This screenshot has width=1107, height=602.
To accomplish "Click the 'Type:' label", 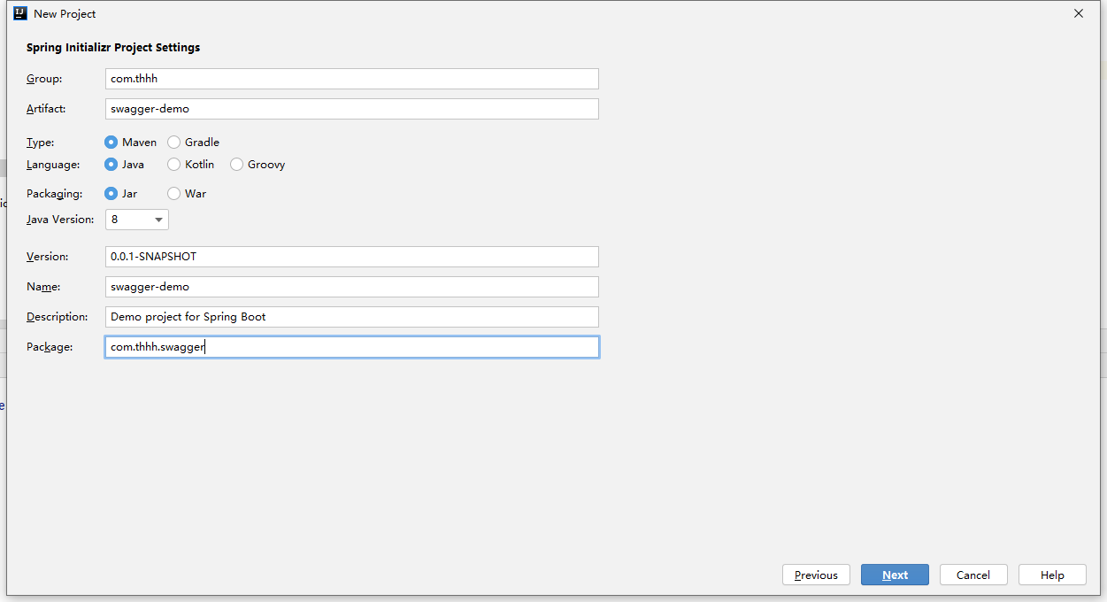I will click(40, 142).
